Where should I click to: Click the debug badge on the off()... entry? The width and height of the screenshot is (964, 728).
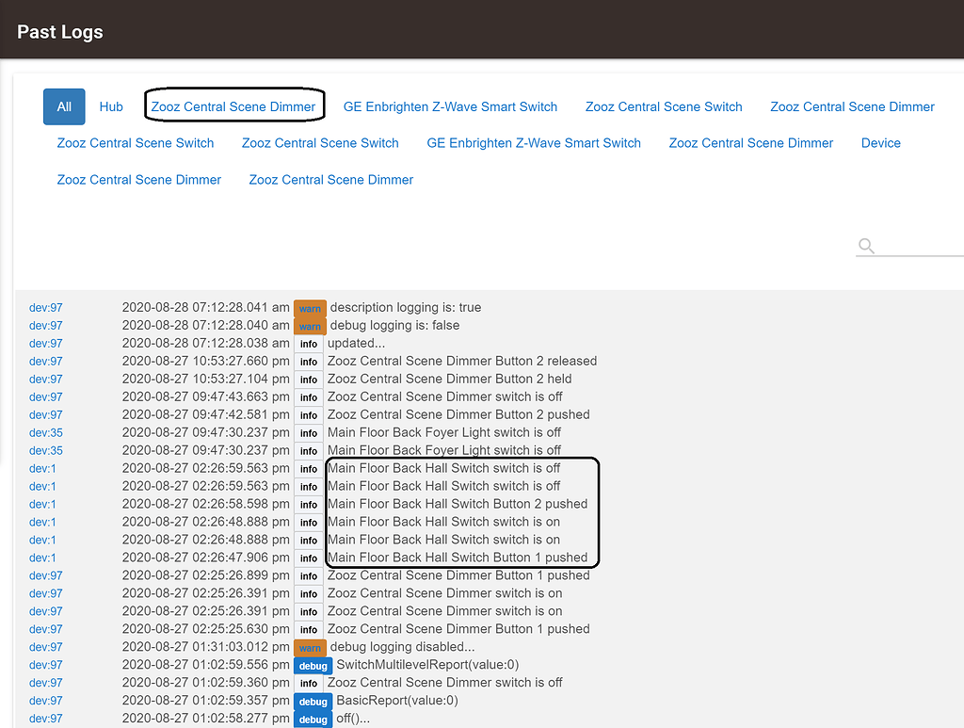click(313, 719)
